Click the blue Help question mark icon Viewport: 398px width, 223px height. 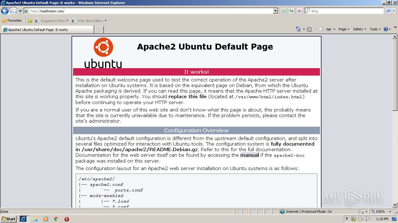(386, 29)
